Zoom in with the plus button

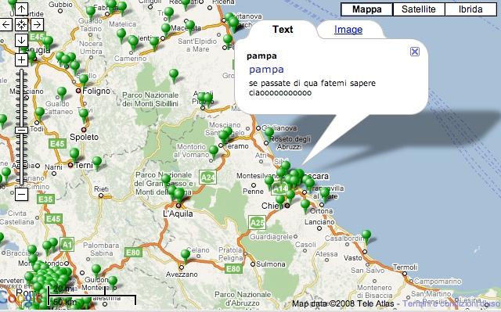point(21,59)
